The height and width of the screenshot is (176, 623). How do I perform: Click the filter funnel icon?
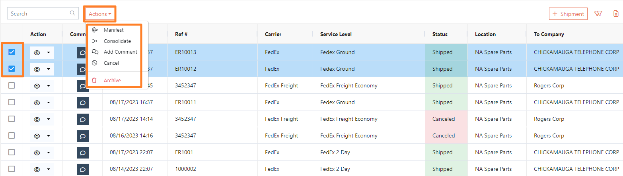[598, 14]
